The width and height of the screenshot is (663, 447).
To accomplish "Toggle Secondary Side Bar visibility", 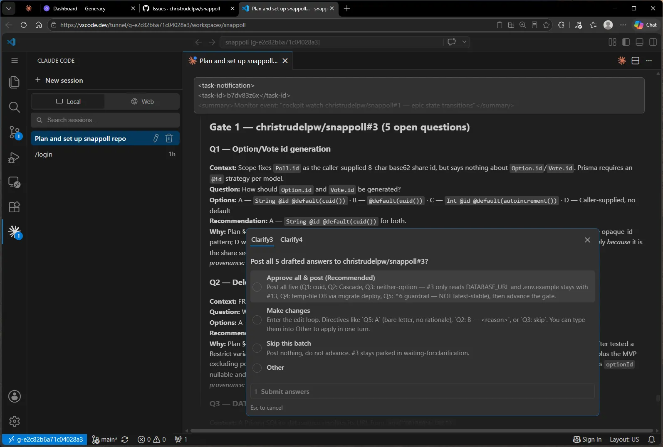I will pos(653,42).
